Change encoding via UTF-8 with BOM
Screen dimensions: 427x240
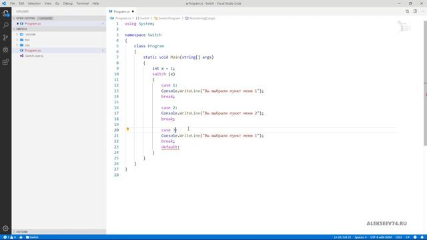pos(381,237)
